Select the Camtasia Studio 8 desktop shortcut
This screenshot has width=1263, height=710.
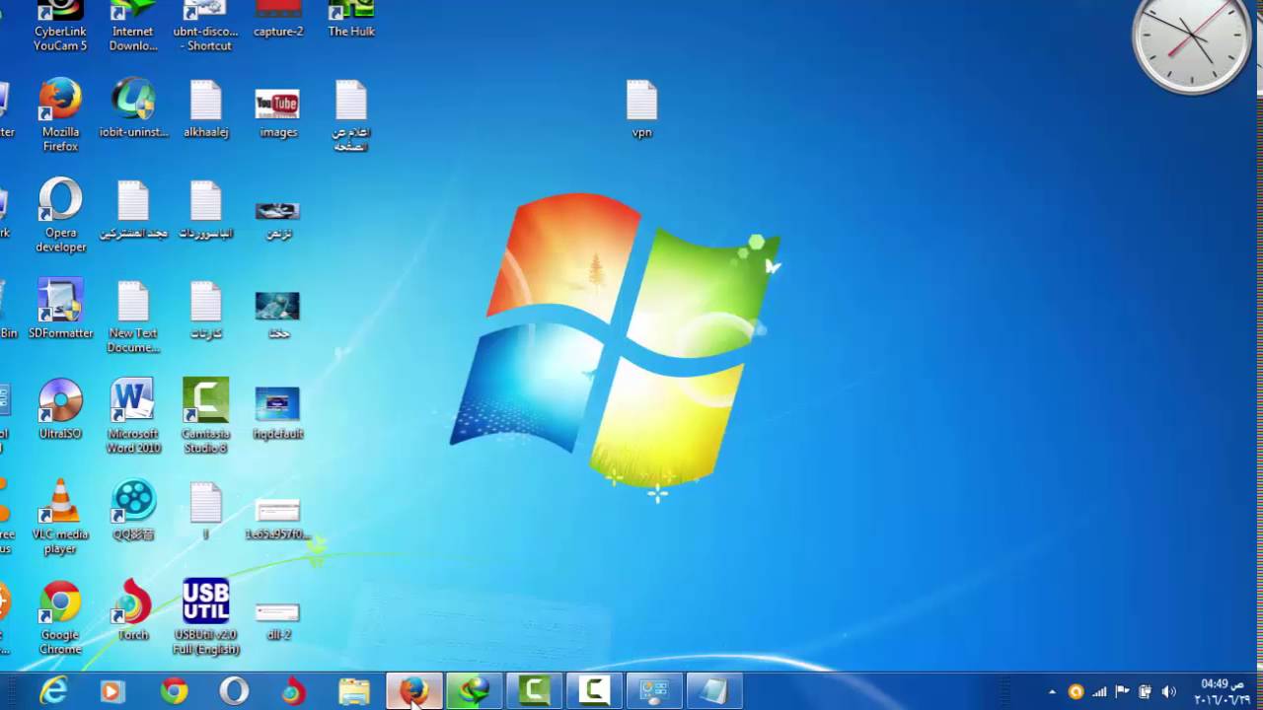click(x=206, y=416)
